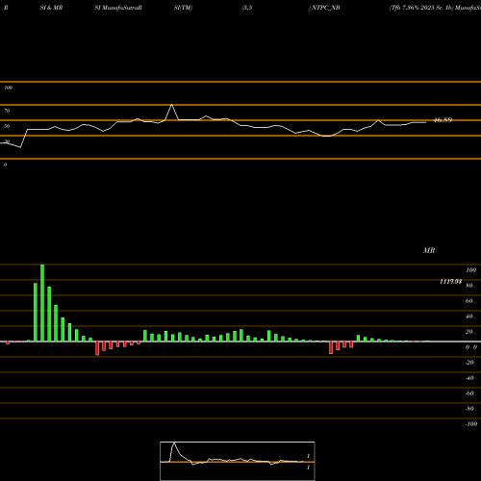Click the RSI axis label 0
481x481 pixels.
5,165
